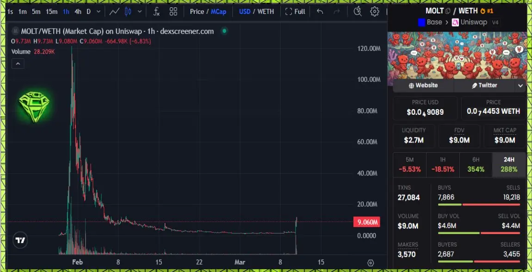532x272 pixels.
Task: Select the 24H stats tab
Action: click(509, 165)
